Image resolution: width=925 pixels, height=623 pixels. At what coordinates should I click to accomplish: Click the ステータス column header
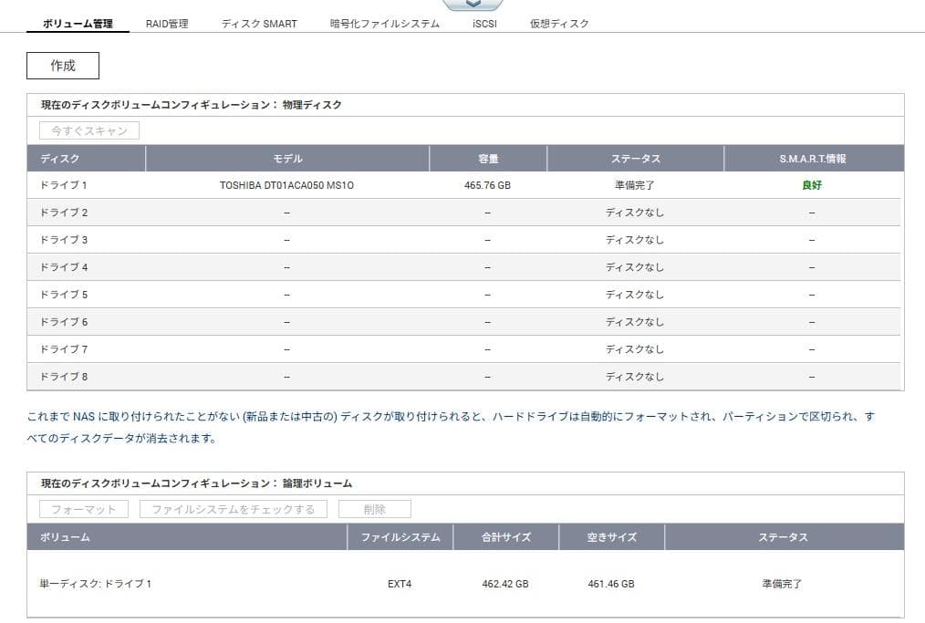coord(635,158)
